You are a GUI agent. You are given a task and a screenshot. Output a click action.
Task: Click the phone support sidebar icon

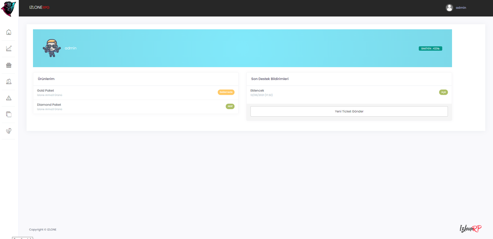click(x=9, y=131)
